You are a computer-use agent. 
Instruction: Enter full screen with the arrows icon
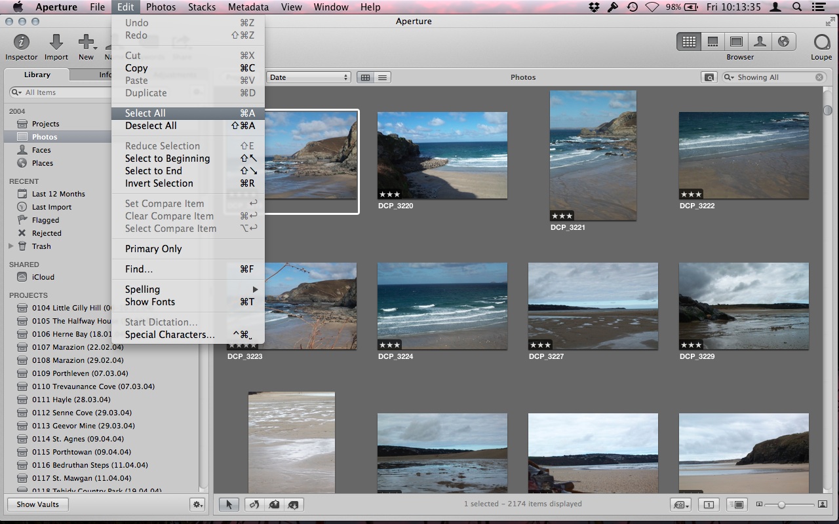click(x=830, y=22)
